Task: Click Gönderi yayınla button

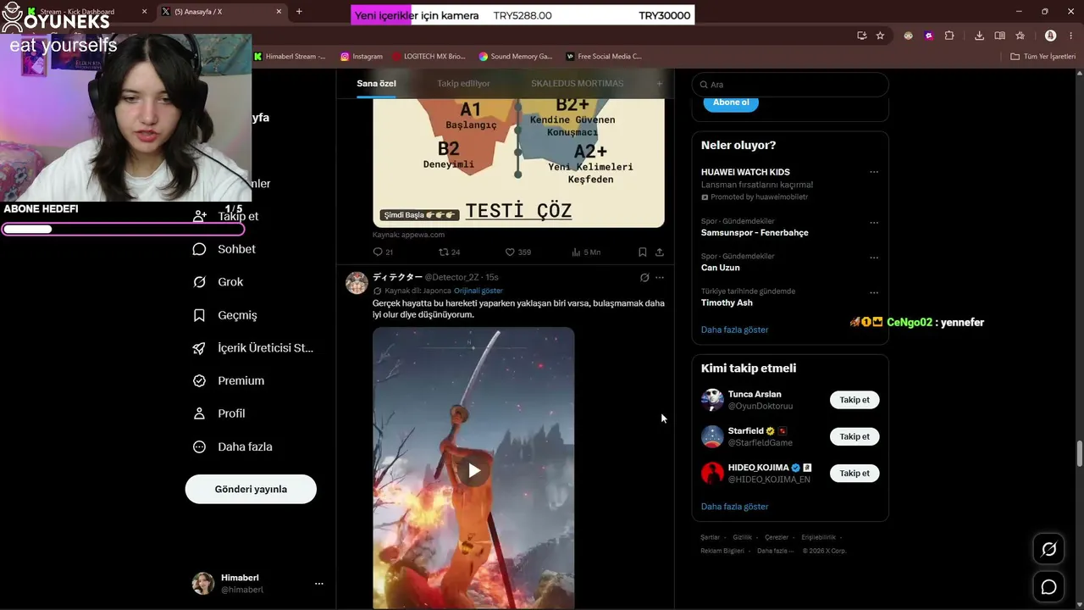Action: pos(251,489)
